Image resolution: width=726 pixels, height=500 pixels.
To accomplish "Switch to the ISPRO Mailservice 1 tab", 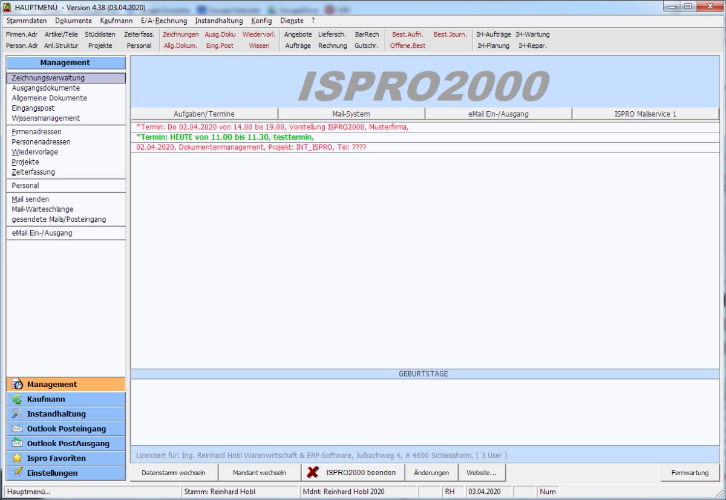I will click(x=646, y=114).
